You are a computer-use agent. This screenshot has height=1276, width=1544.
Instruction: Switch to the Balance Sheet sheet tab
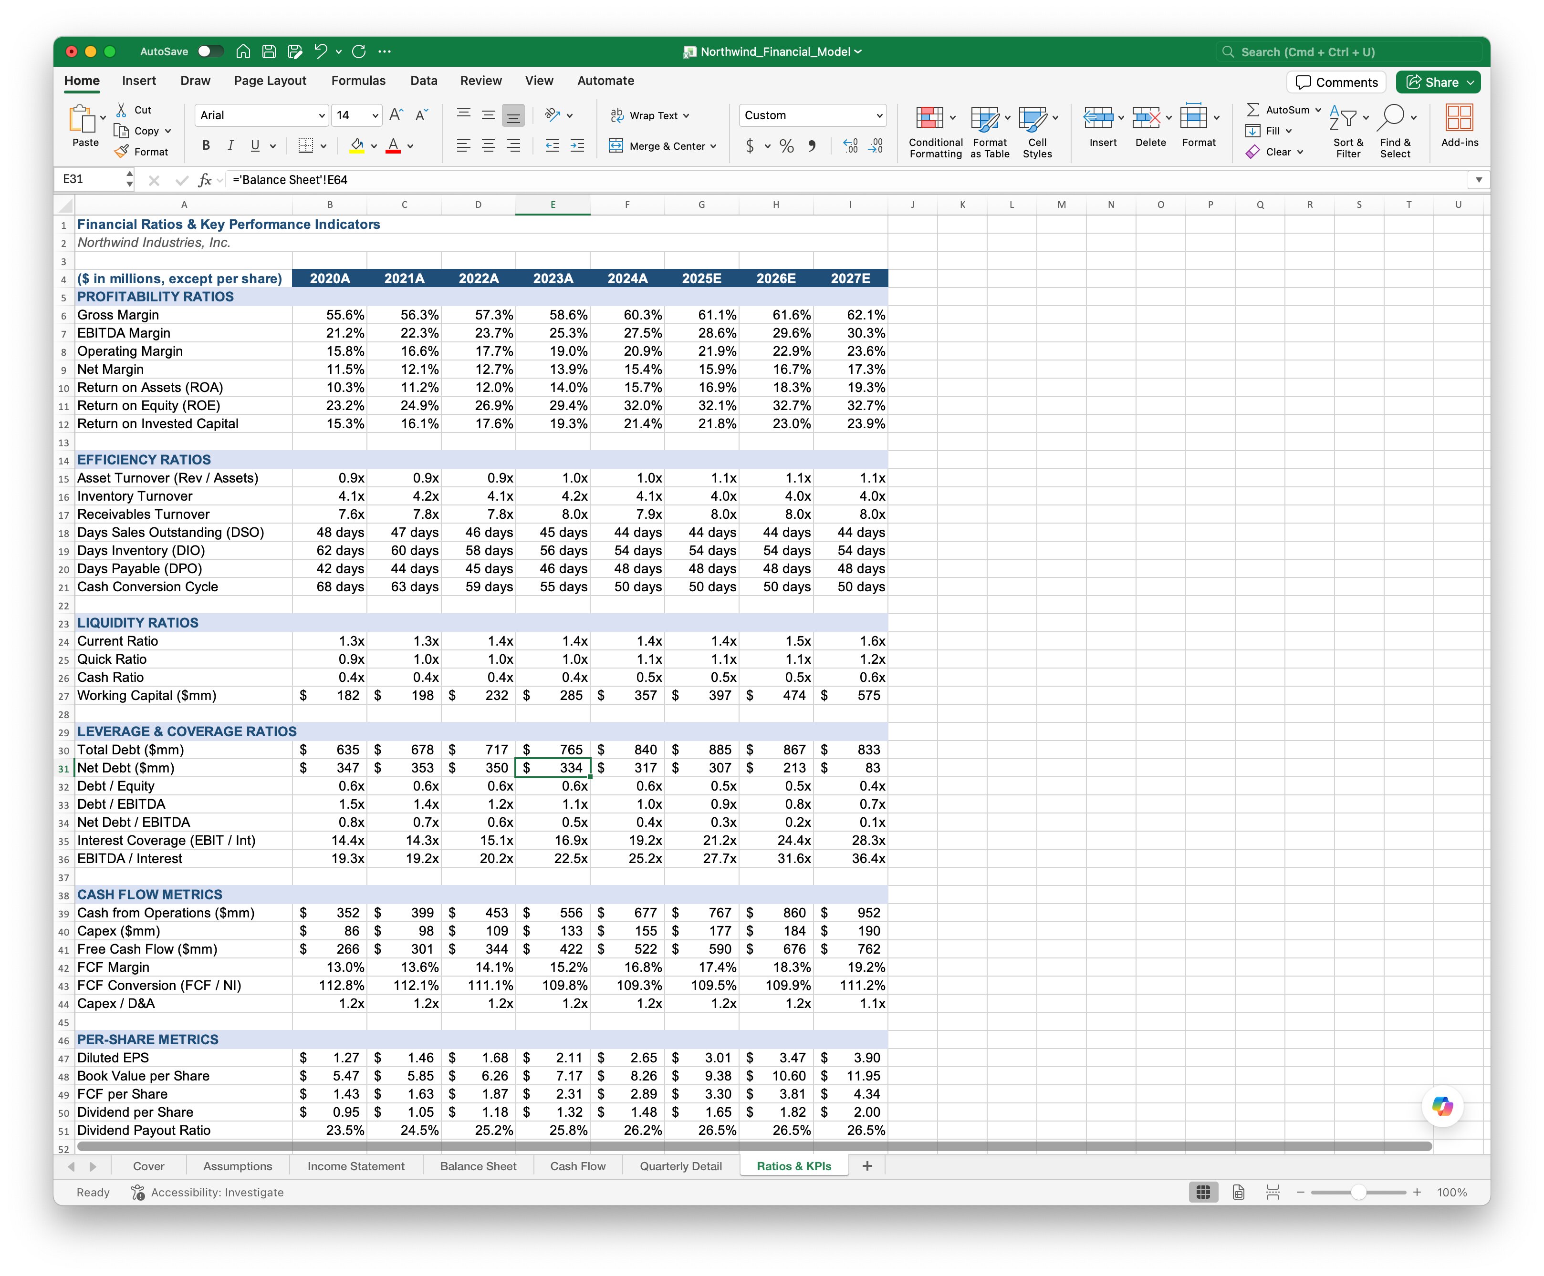tap(478, 1166)
